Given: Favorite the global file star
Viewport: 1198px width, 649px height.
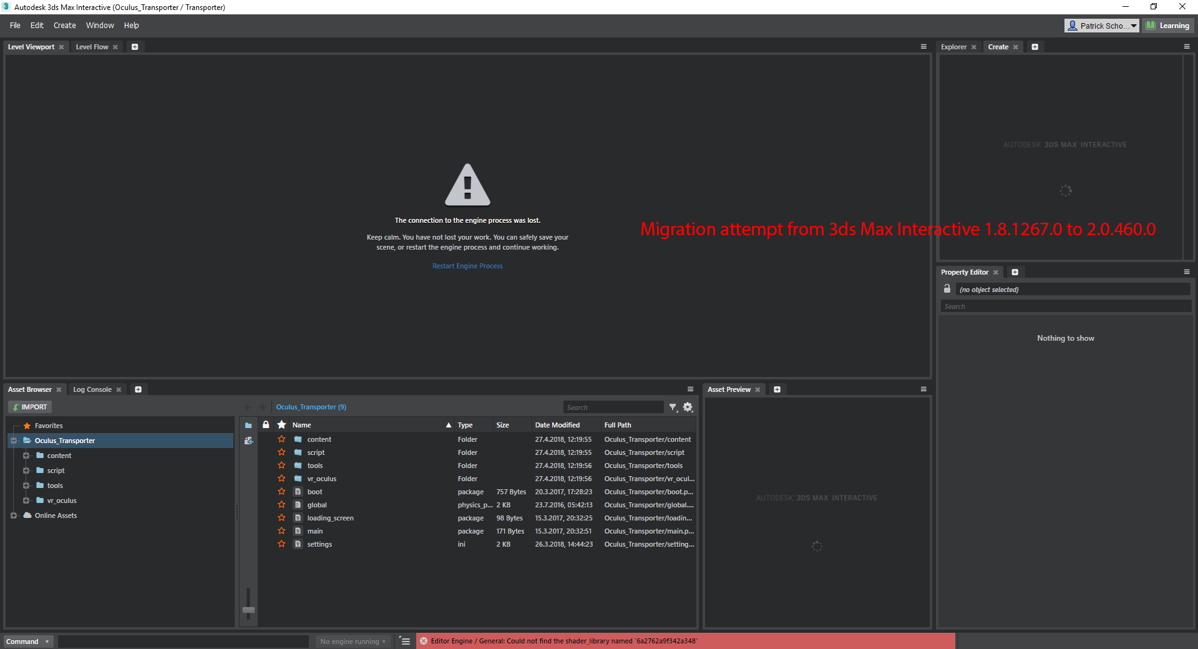Looking at the screenshot, I should (281, 505).
